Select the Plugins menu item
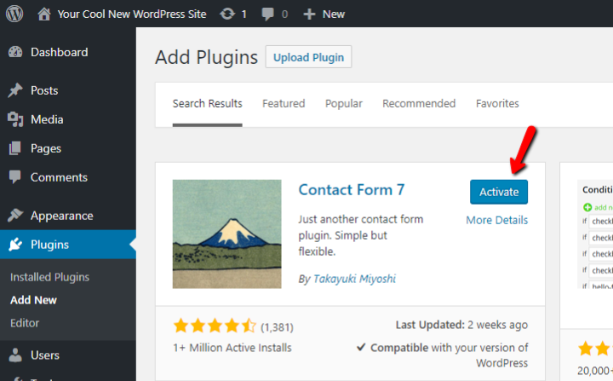This screenshot has height=381, width=613. tap(50, 245)
